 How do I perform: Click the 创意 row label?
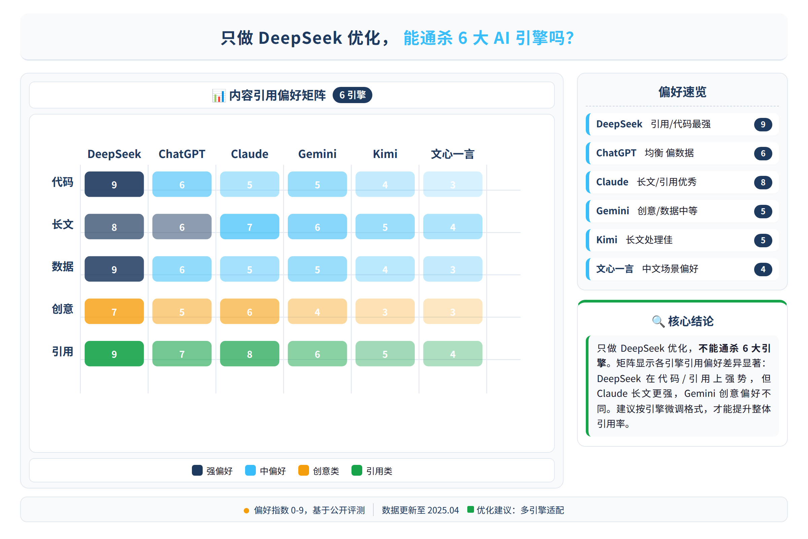point(63,309)
